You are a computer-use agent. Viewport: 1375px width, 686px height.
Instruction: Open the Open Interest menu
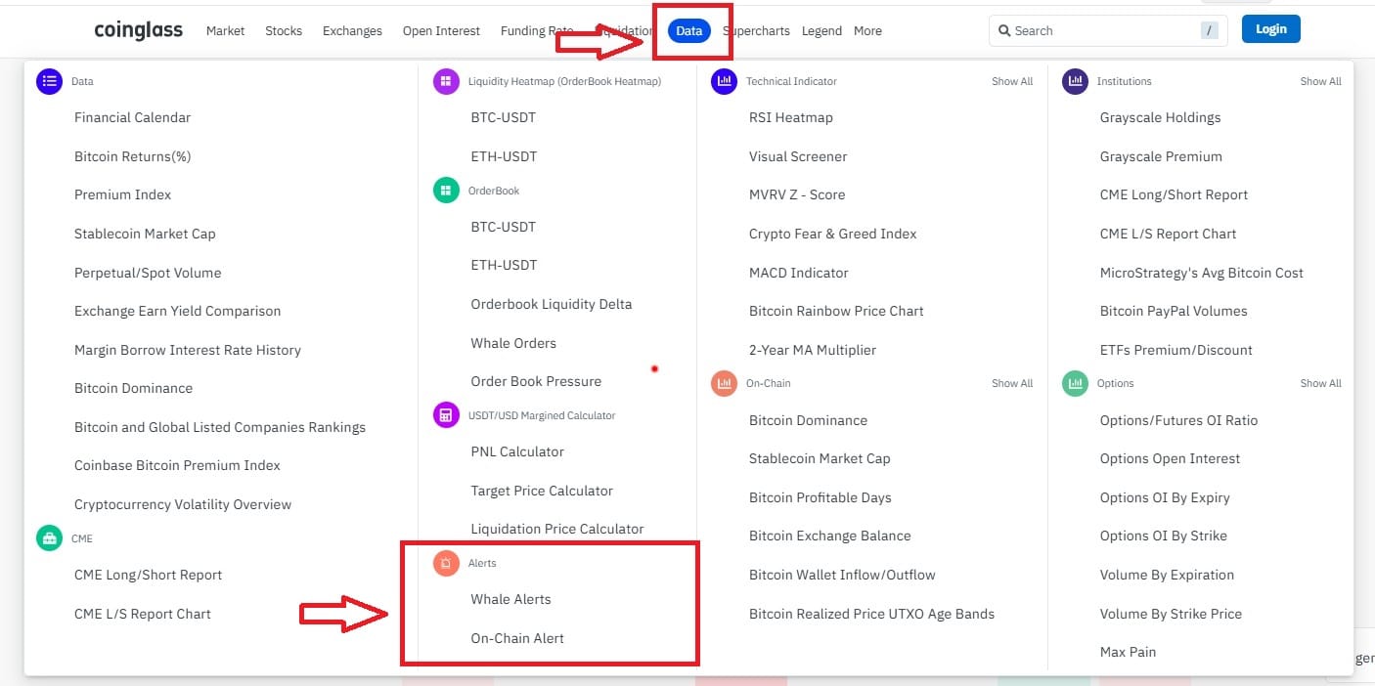[x=441, y=30]
